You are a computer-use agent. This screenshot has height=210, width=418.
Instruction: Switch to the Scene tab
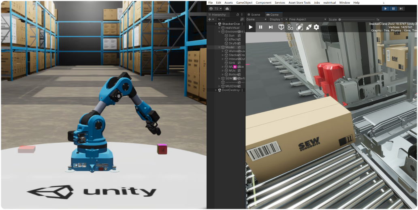coord(254,15)
